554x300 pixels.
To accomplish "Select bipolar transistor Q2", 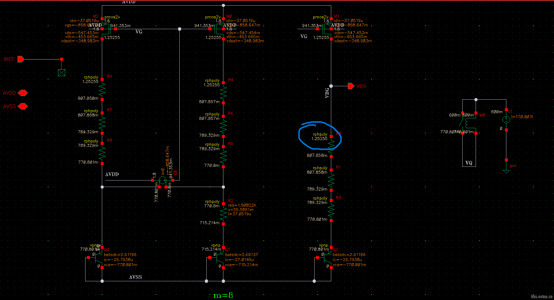I will (x=328, y=257).
